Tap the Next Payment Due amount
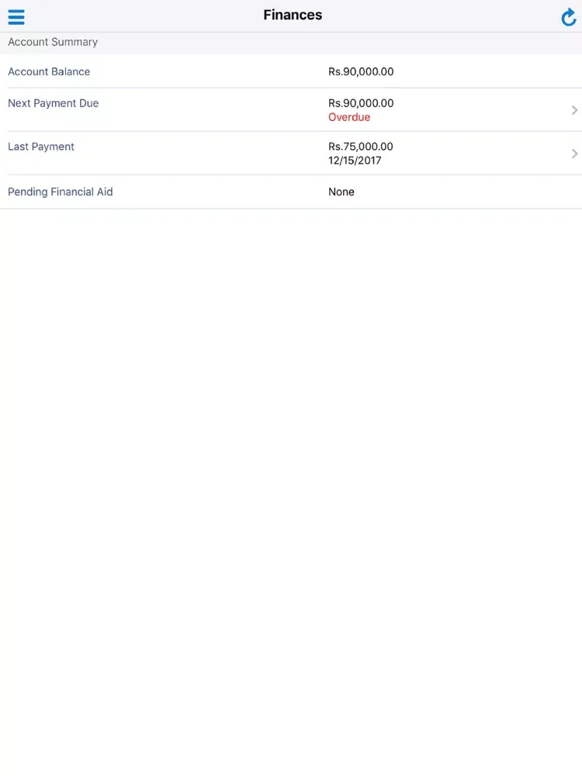The image size is (582, 776). (361, 103)
